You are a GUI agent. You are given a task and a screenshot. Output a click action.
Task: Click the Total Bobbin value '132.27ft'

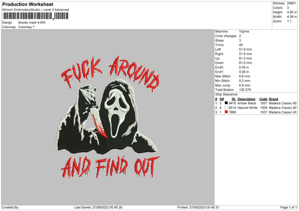[245, 90]
